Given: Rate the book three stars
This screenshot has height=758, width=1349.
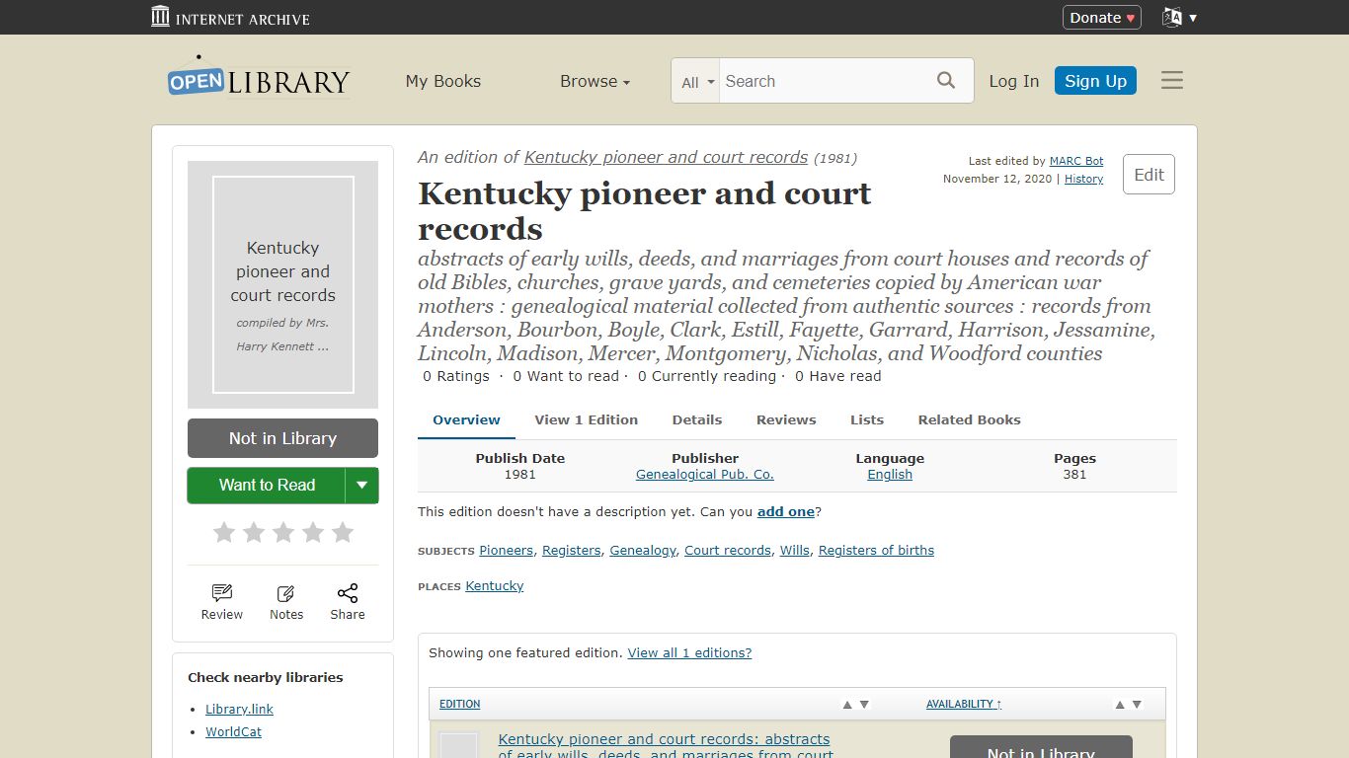Looking at the screenshot, I should tap(283, 533).
